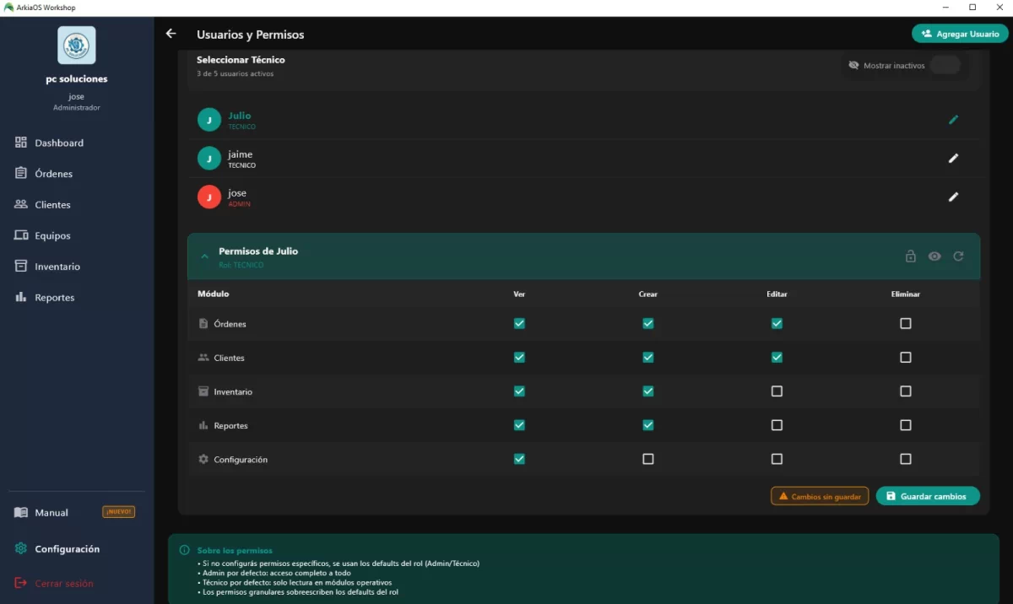Click Guardar cambios button
The width and height of the screenshot is (1013, 604).
click(x=928, y=496)
